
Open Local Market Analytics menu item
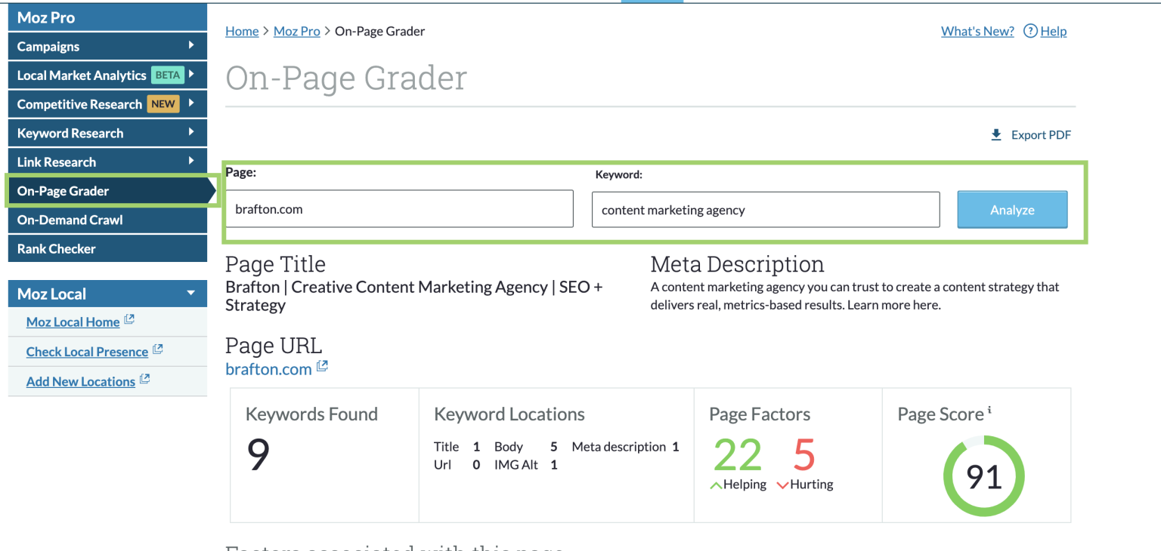click(x=107, y=75)
